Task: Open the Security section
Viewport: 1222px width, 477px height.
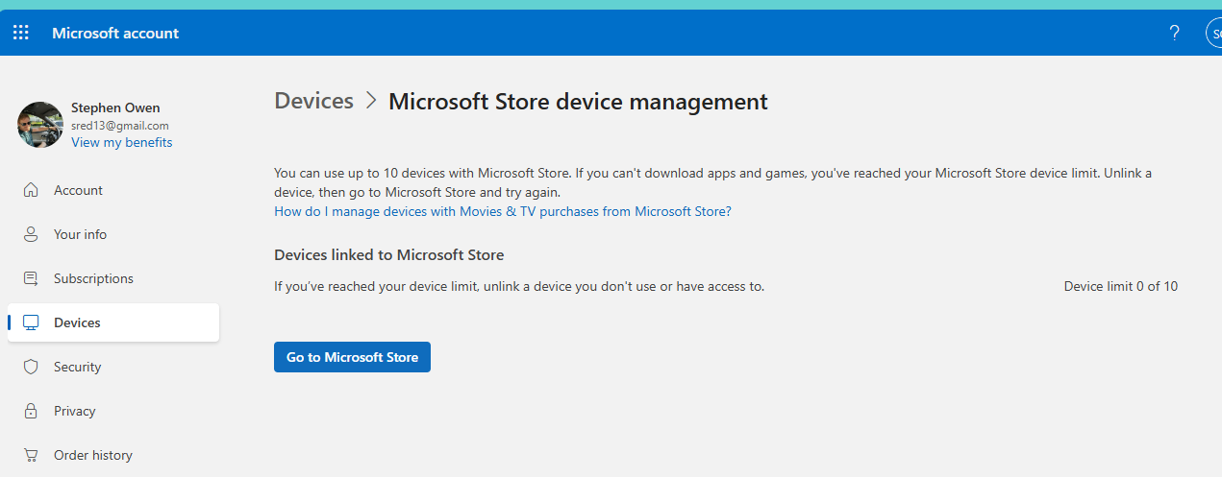Action: click(x=113, y=367)
